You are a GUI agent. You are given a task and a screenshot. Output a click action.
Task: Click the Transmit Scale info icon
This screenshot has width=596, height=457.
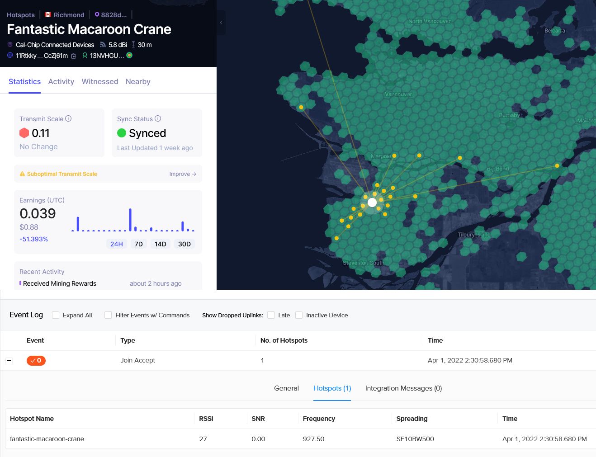pos(68,119)
